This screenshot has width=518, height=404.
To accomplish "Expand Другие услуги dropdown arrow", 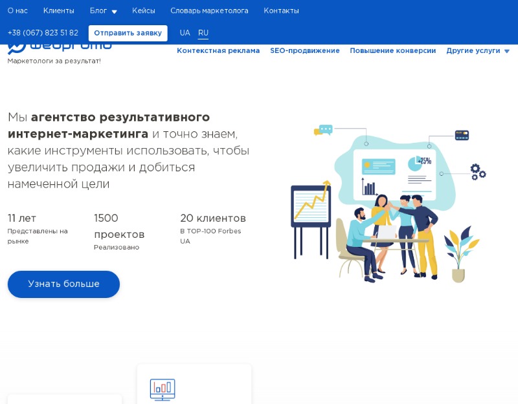I will [x=507, y=51].
